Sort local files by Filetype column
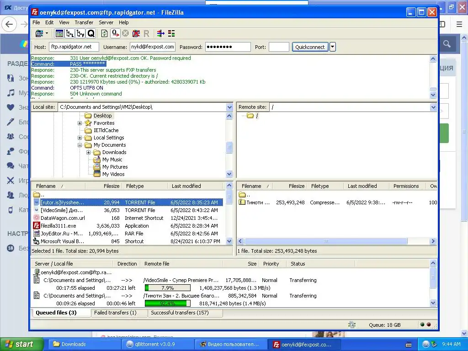 (144, 186)
